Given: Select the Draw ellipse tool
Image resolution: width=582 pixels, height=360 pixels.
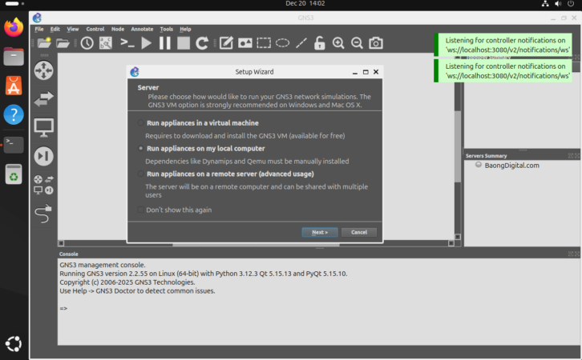Looking at the screenshot, I should [283, 43].
